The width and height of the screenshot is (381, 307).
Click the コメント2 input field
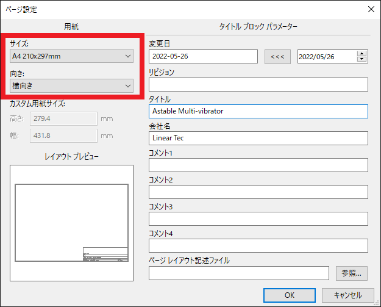click(258, 192)
